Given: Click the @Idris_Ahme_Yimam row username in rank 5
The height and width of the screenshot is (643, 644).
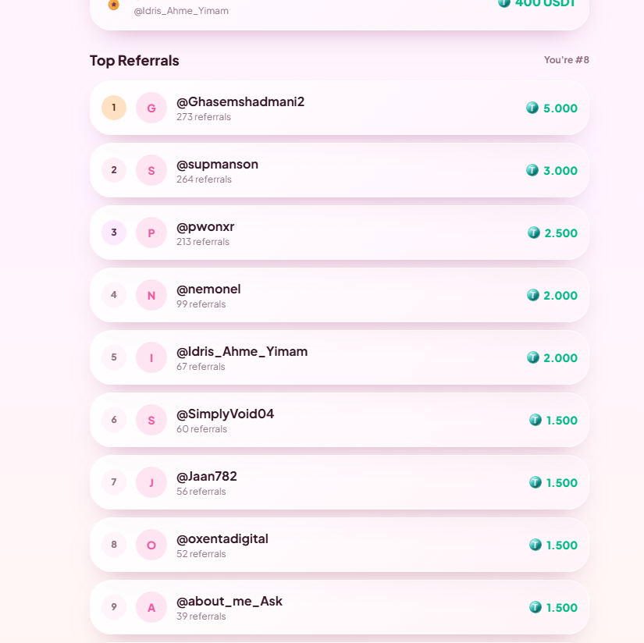Looking at the screenshot, I should coord(242,351).
